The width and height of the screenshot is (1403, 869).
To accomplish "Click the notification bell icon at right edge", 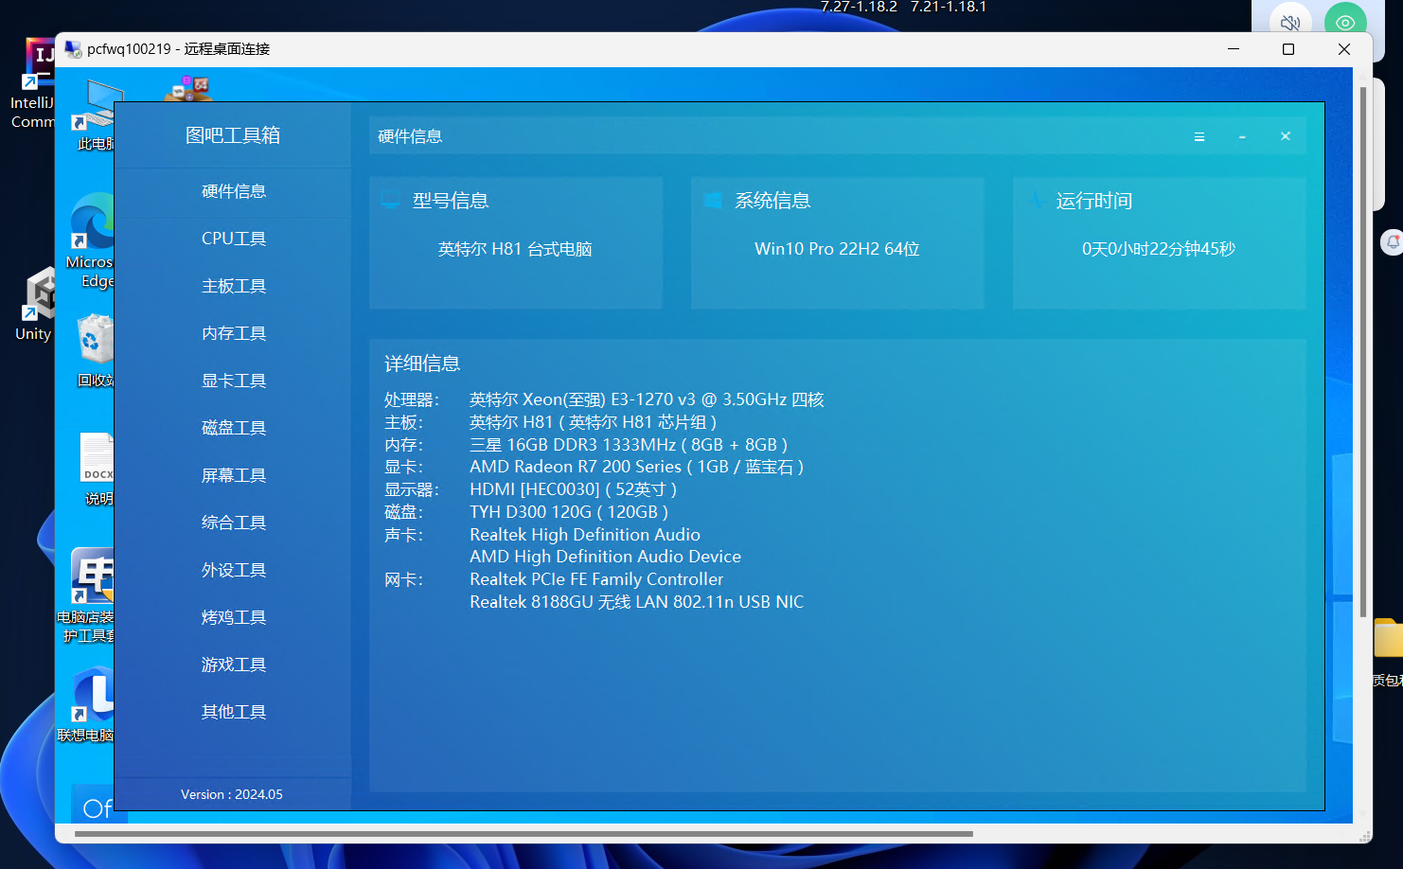I will [x=1393, y=242].
